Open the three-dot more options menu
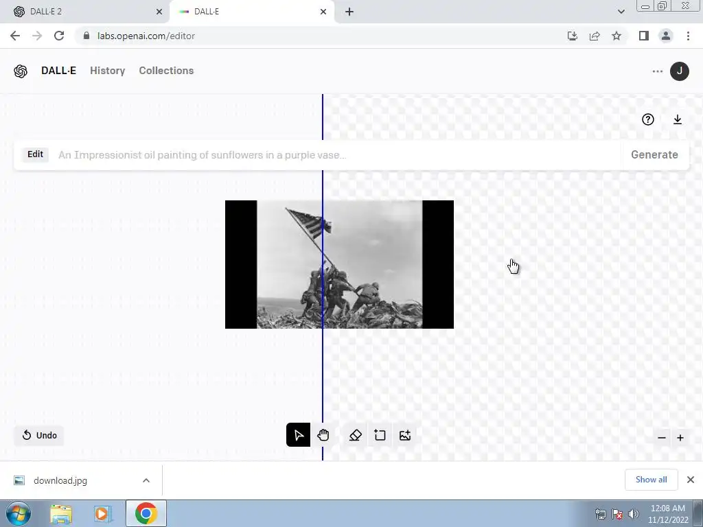The width and height of the screenshot is (703, 527). (657, 71)
